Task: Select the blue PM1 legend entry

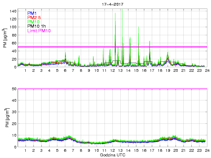Action: pos(33,13)
